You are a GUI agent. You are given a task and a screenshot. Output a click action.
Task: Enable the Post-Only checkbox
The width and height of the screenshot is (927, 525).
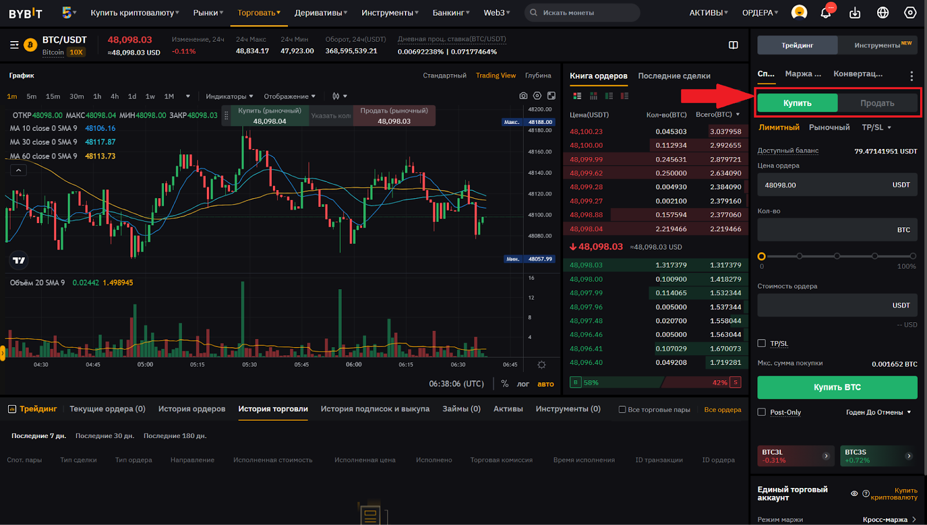pos(762,412)
